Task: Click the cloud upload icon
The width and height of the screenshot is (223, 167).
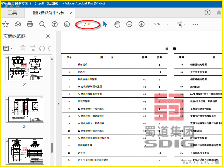Action: [18, 24]
